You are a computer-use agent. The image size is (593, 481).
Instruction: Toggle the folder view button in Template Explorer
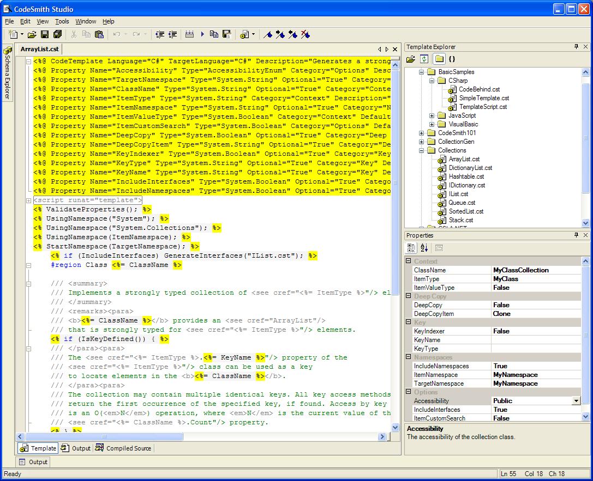(x=439, y=59)
